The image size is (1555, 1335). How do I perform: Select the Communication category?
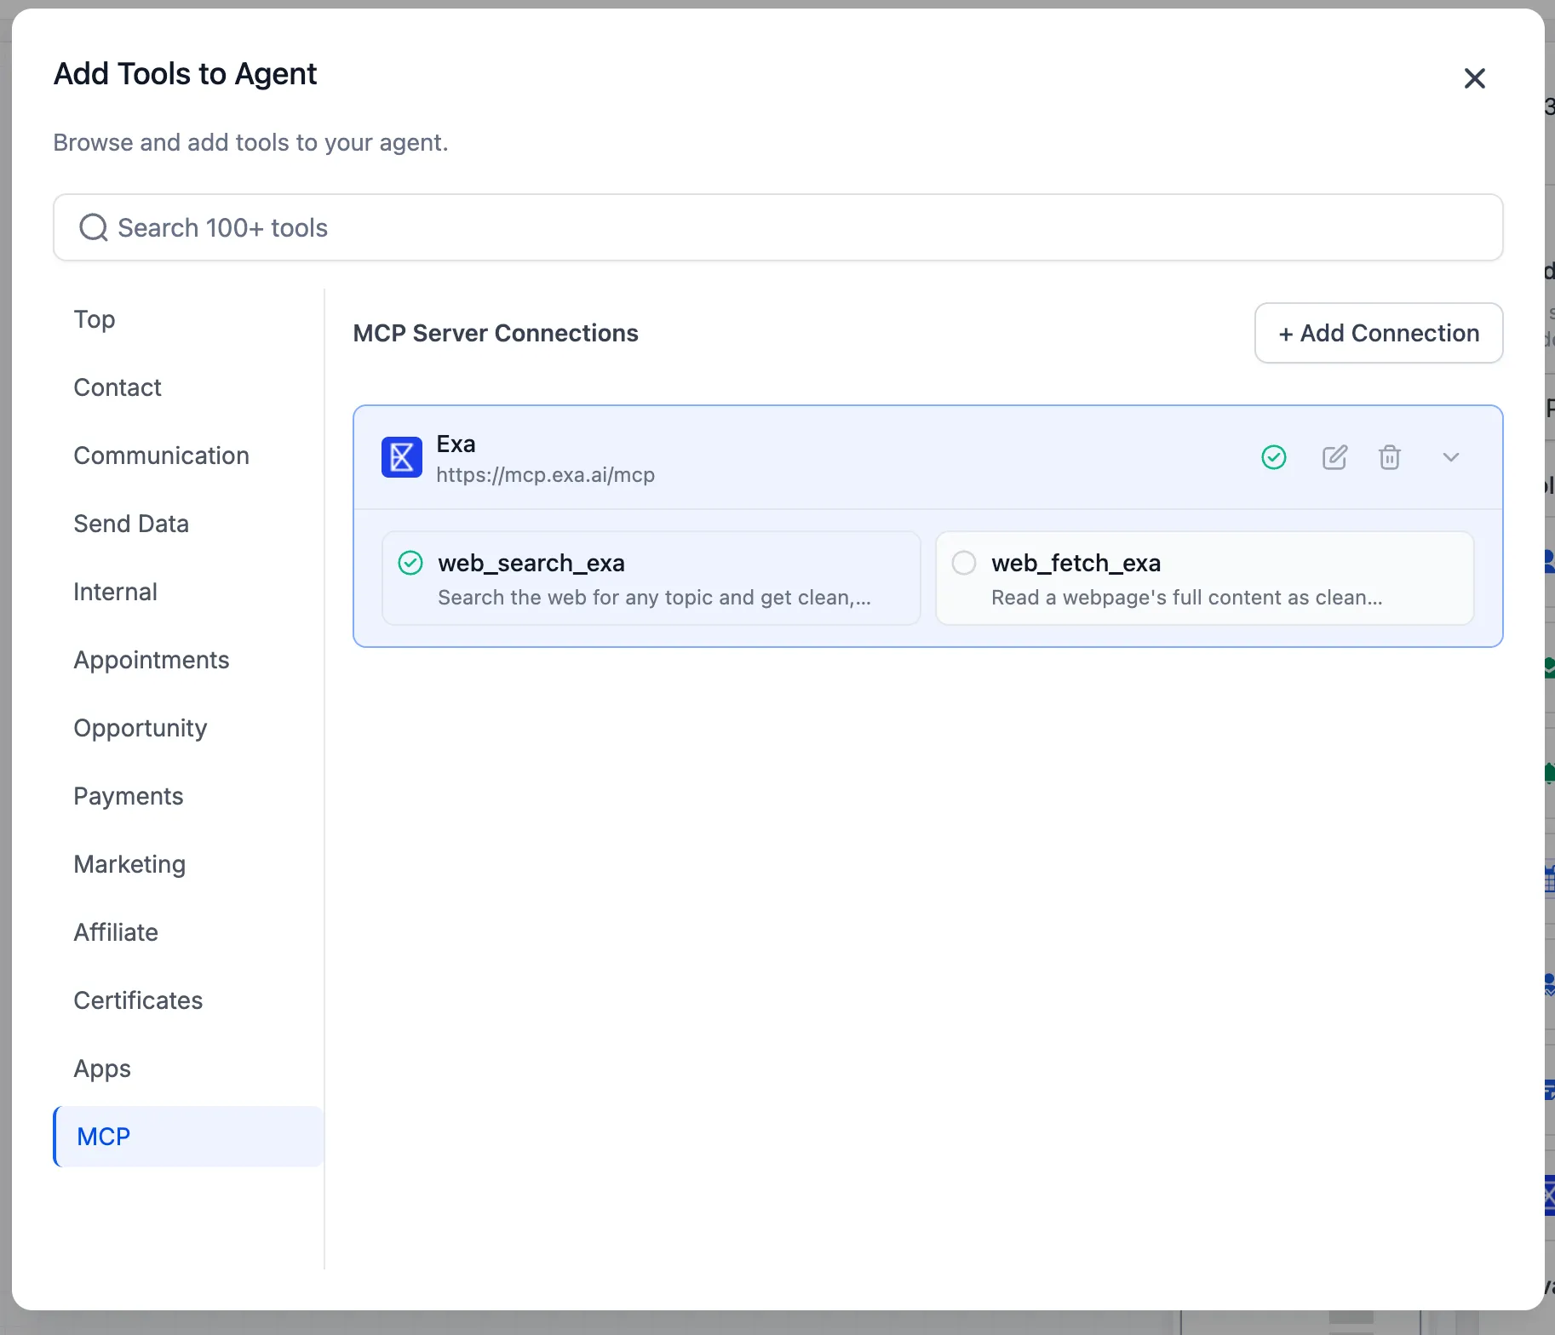pyautogui.click(x=161, y=456)
